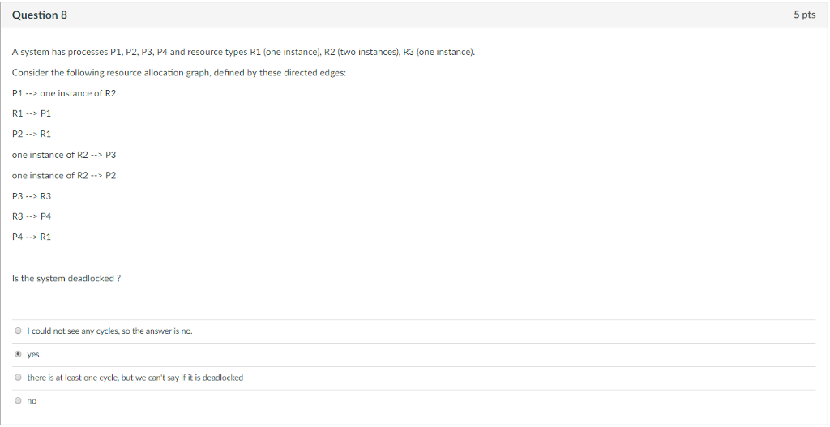Click the edge text 'P3 --> R3'
This screenshot has width=830, height=427.
coord(32,196)
